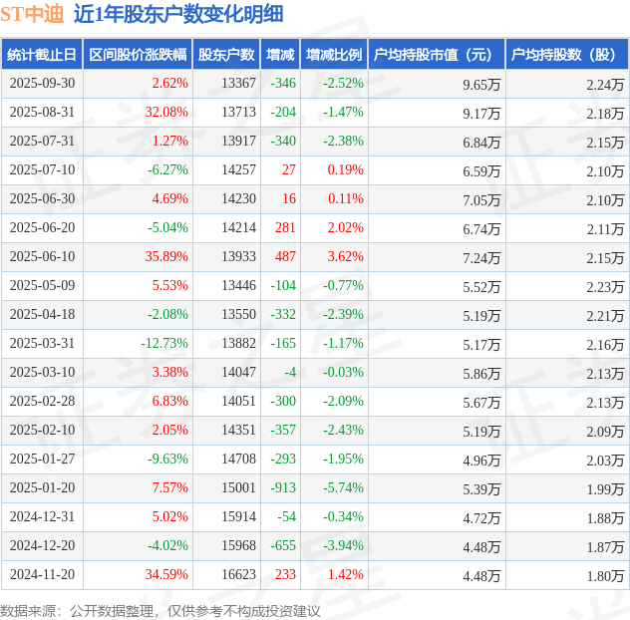Click the change value -655

pos(283,545)
